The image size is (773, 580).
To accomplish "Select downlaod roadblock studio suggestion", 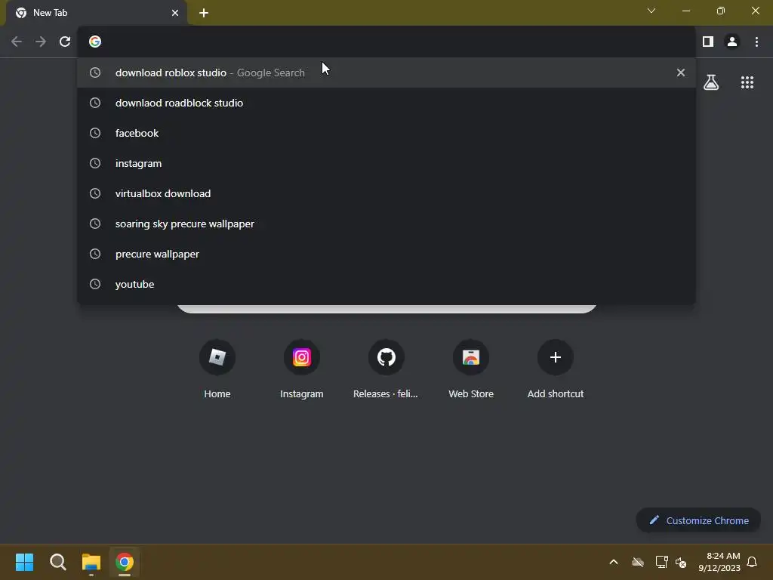I will pos(386,103).
